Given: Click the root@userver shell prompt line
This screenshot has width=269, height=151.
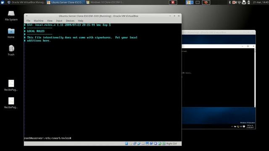Looking at the screenshot, I should point(47,138).
